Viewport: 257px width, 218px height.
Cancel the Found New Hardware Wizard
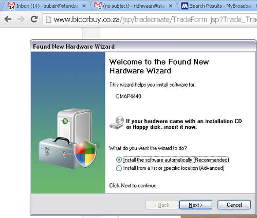pos(234,205)
